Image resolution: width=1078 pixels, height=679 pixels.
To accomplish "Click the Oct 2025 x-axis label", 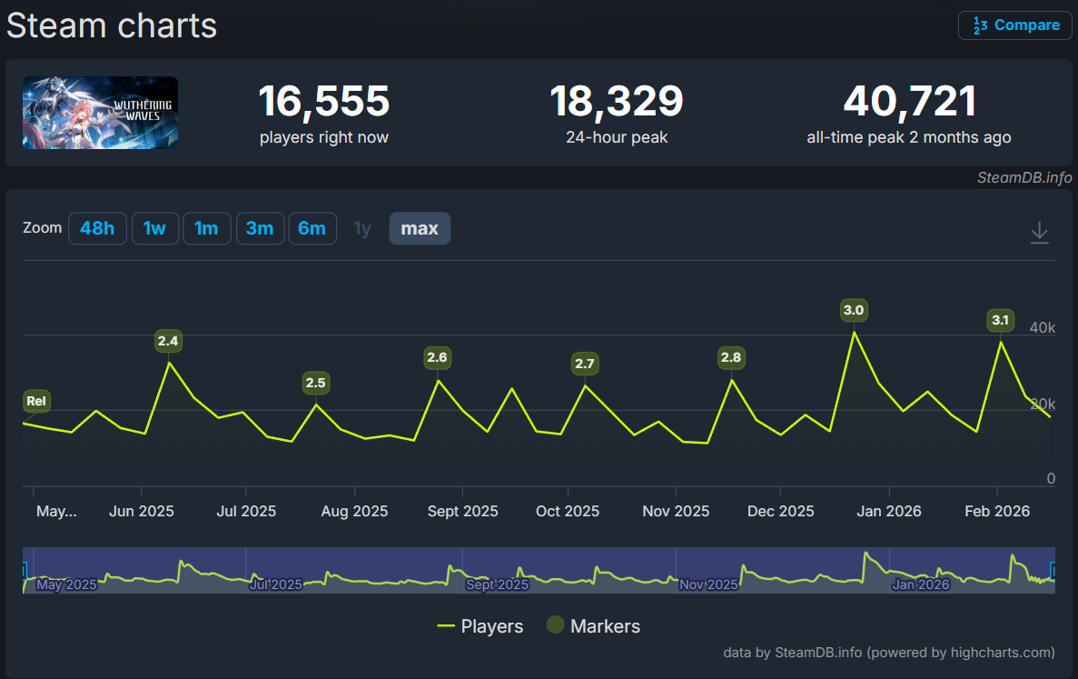I will [568, 511].
